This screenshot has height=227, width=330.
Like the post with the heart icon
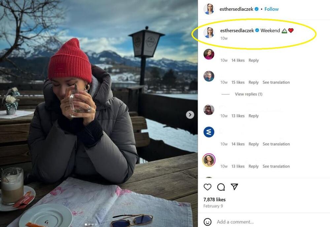[208, 187]
